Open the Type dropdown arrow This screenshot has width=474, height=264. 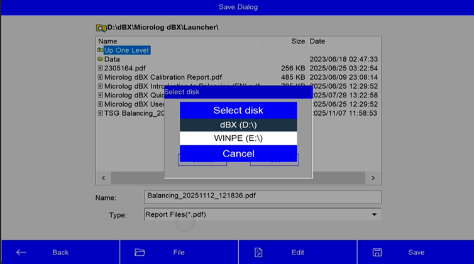click(x=375, y=214)
